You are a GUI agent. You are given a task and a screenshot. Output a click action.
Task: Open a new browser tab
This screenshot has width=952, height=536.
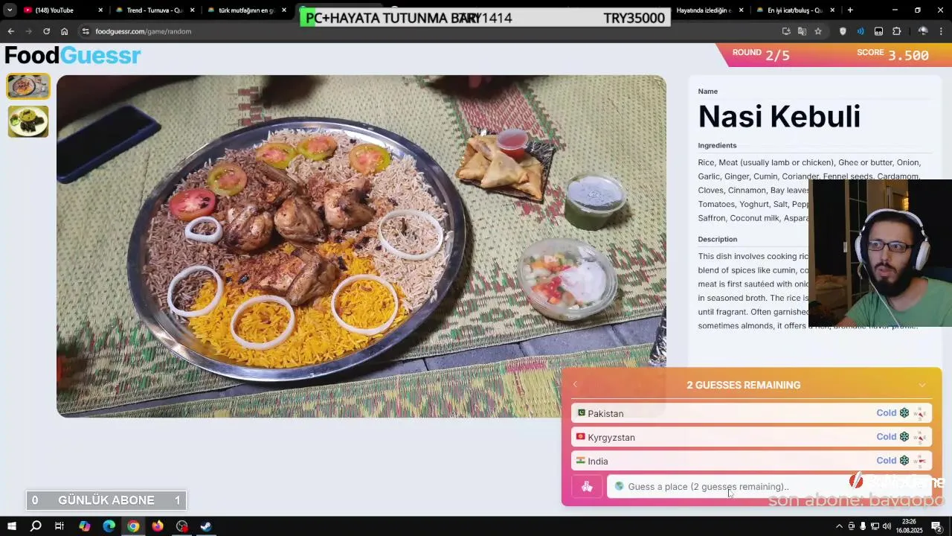(x=850, y=10)
